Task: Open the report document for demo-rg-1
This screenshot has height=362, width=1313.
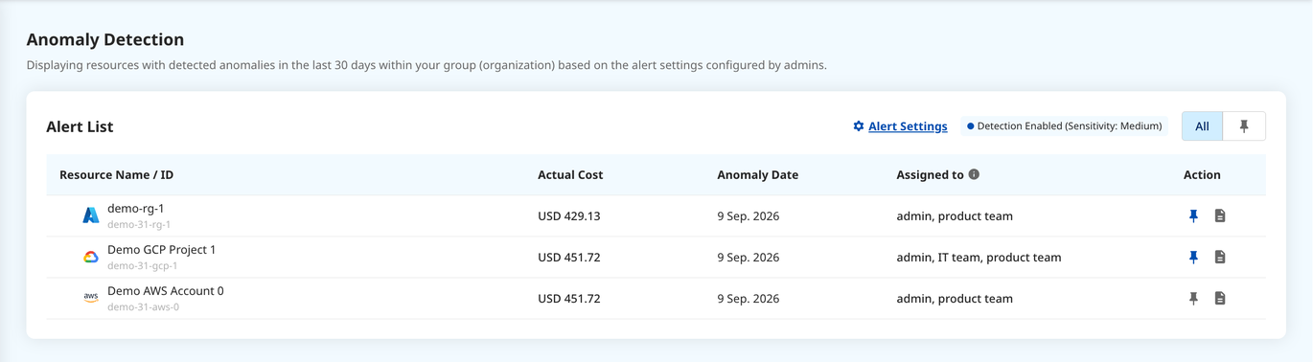Action: pos(1220,215)
